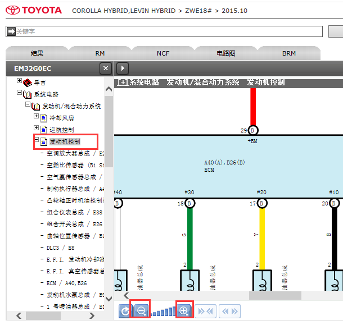Collapse the 发动机控制 tree node
The width and height of the screenshot is (343, 325).
[x=37, y=139]
